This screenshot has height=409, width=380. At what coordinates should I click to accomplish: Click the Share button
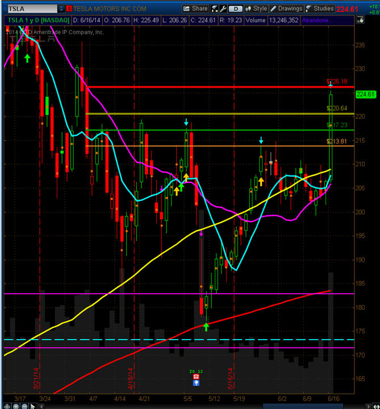point(195,9)
